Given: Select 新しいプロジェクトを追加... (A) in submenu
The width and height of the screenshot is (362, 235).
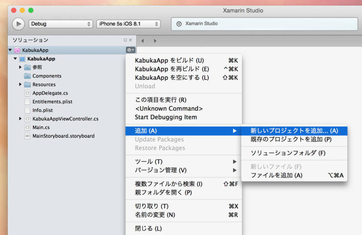Looking at the screenshot, I should click(295, 131).
